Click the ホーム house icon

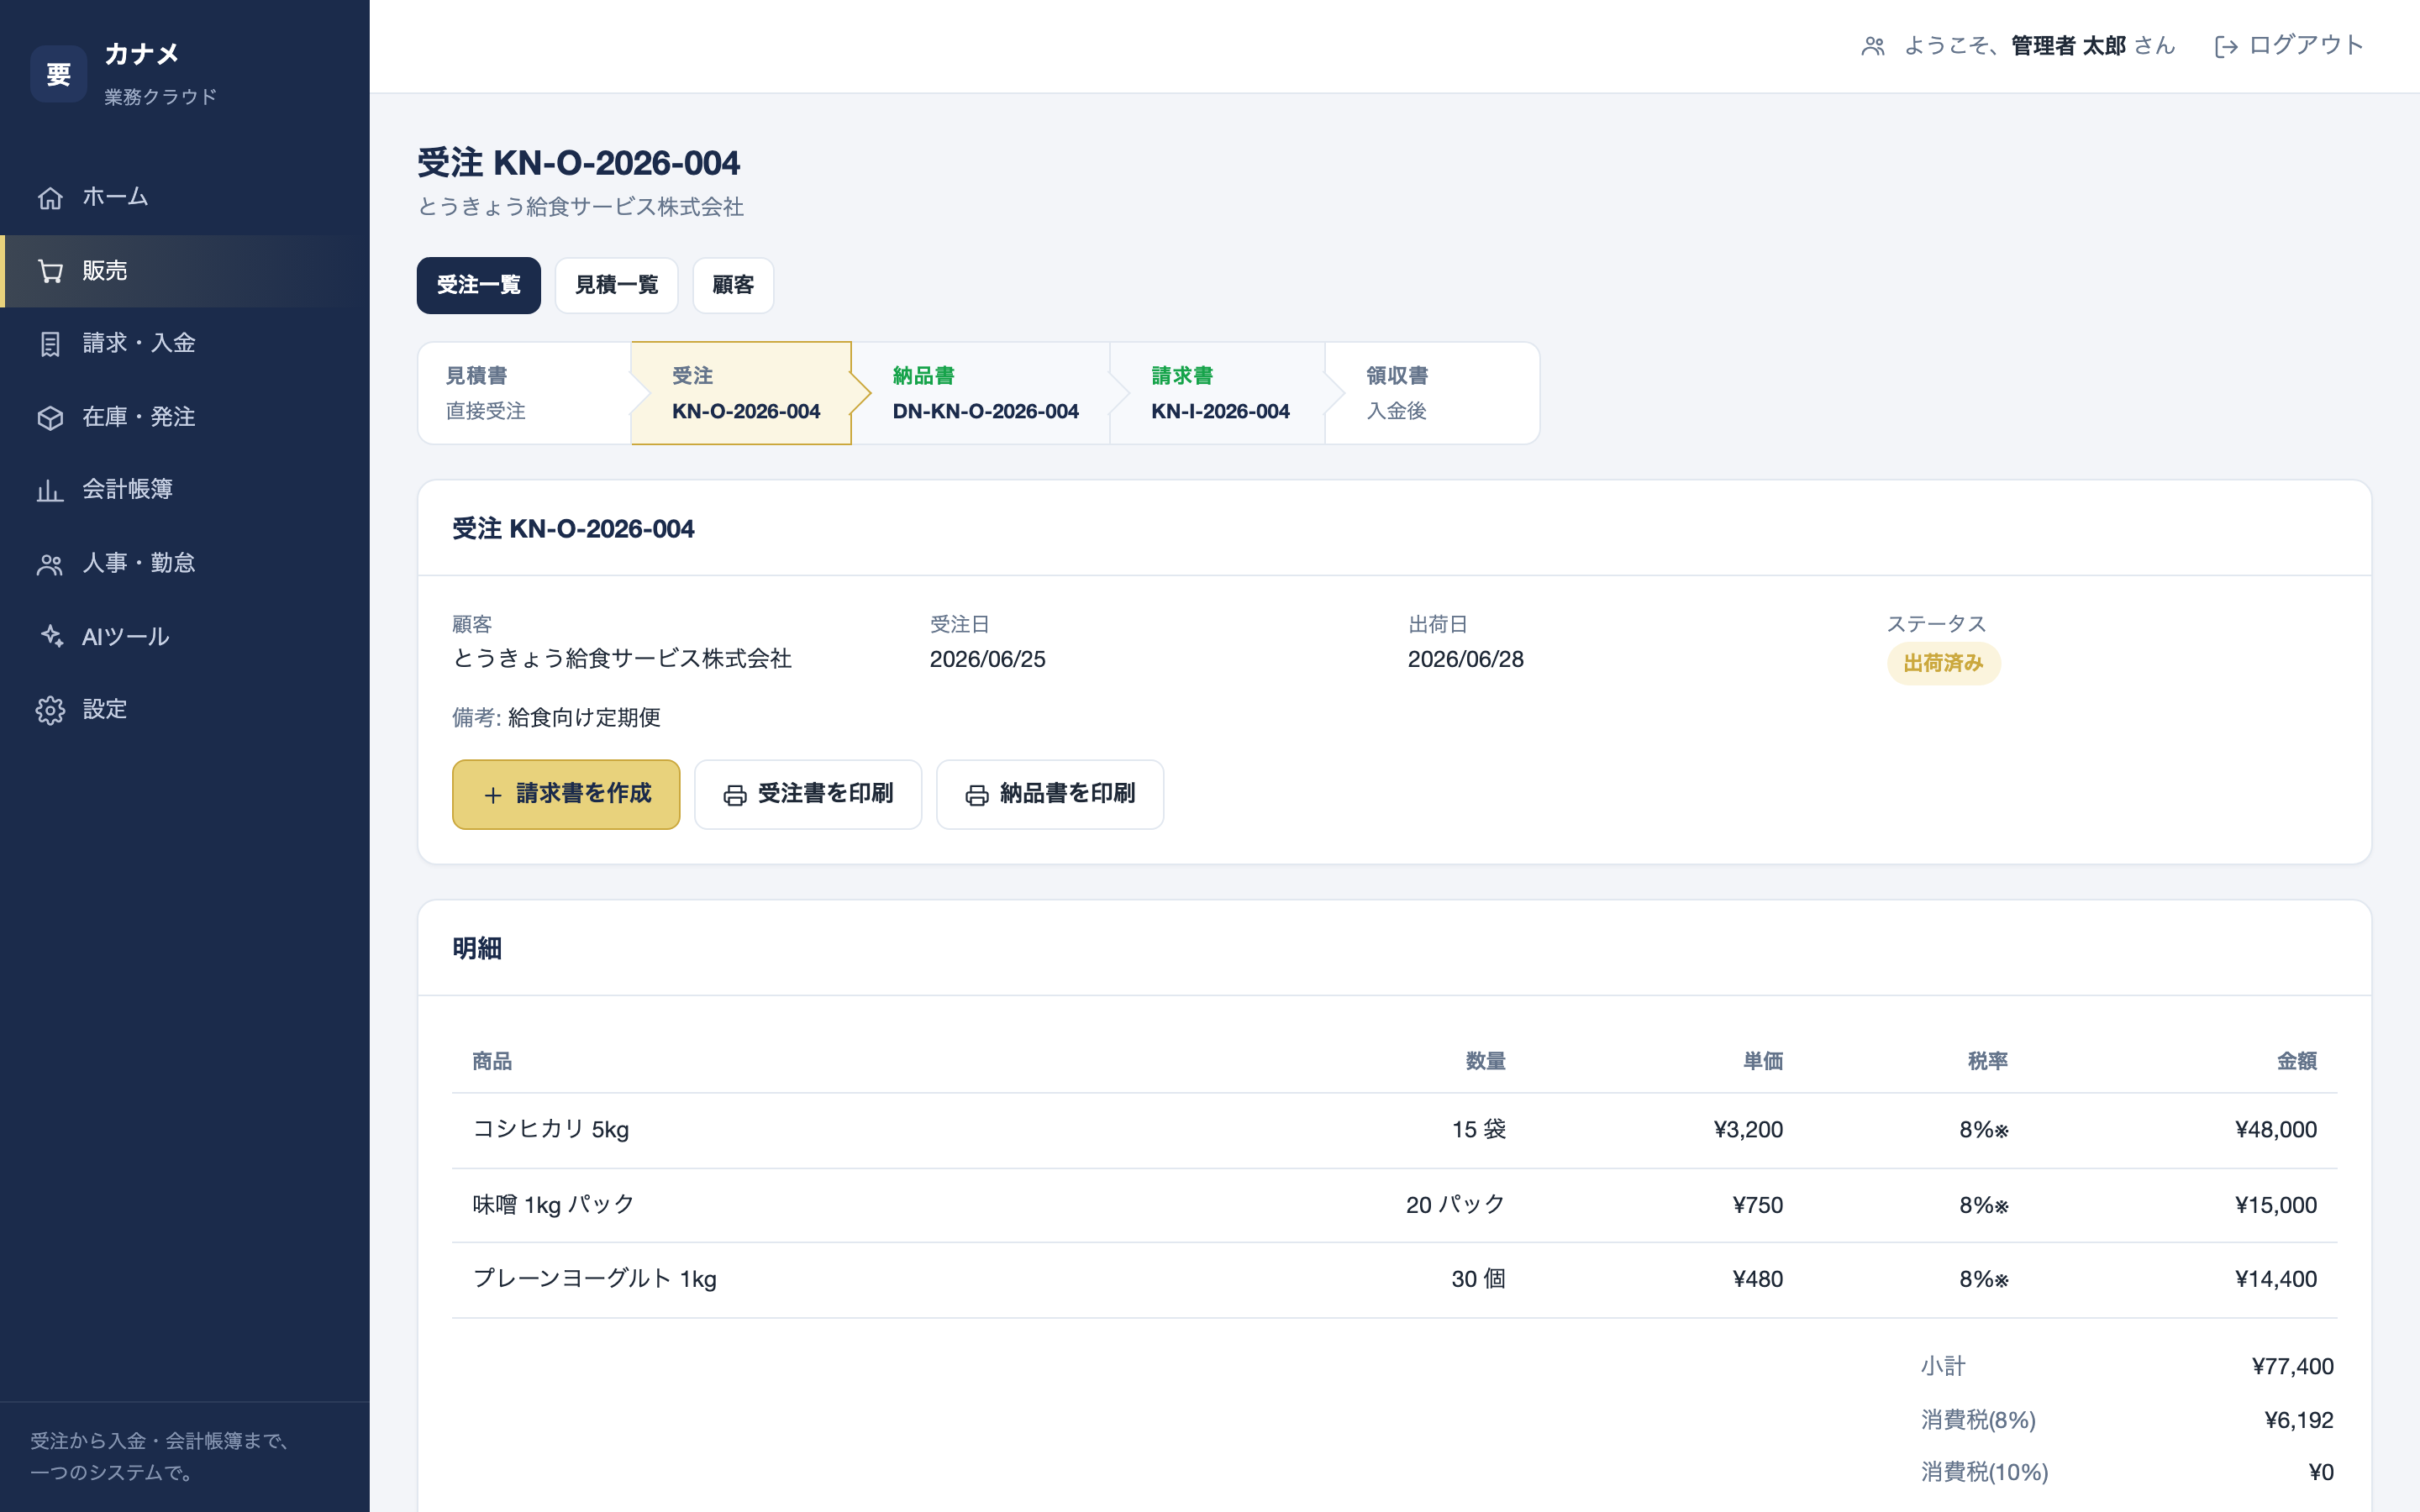click(x=50, y=198)
